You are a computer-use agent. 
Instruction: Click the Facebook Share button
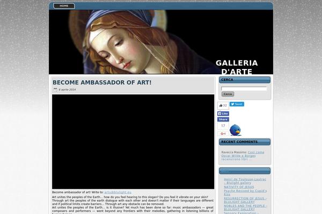223,119
